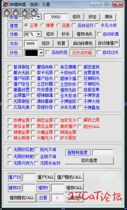This screenshot has height=210, width=127.
Task: Open the black color dropdown arrow
Action: point(41,53)
